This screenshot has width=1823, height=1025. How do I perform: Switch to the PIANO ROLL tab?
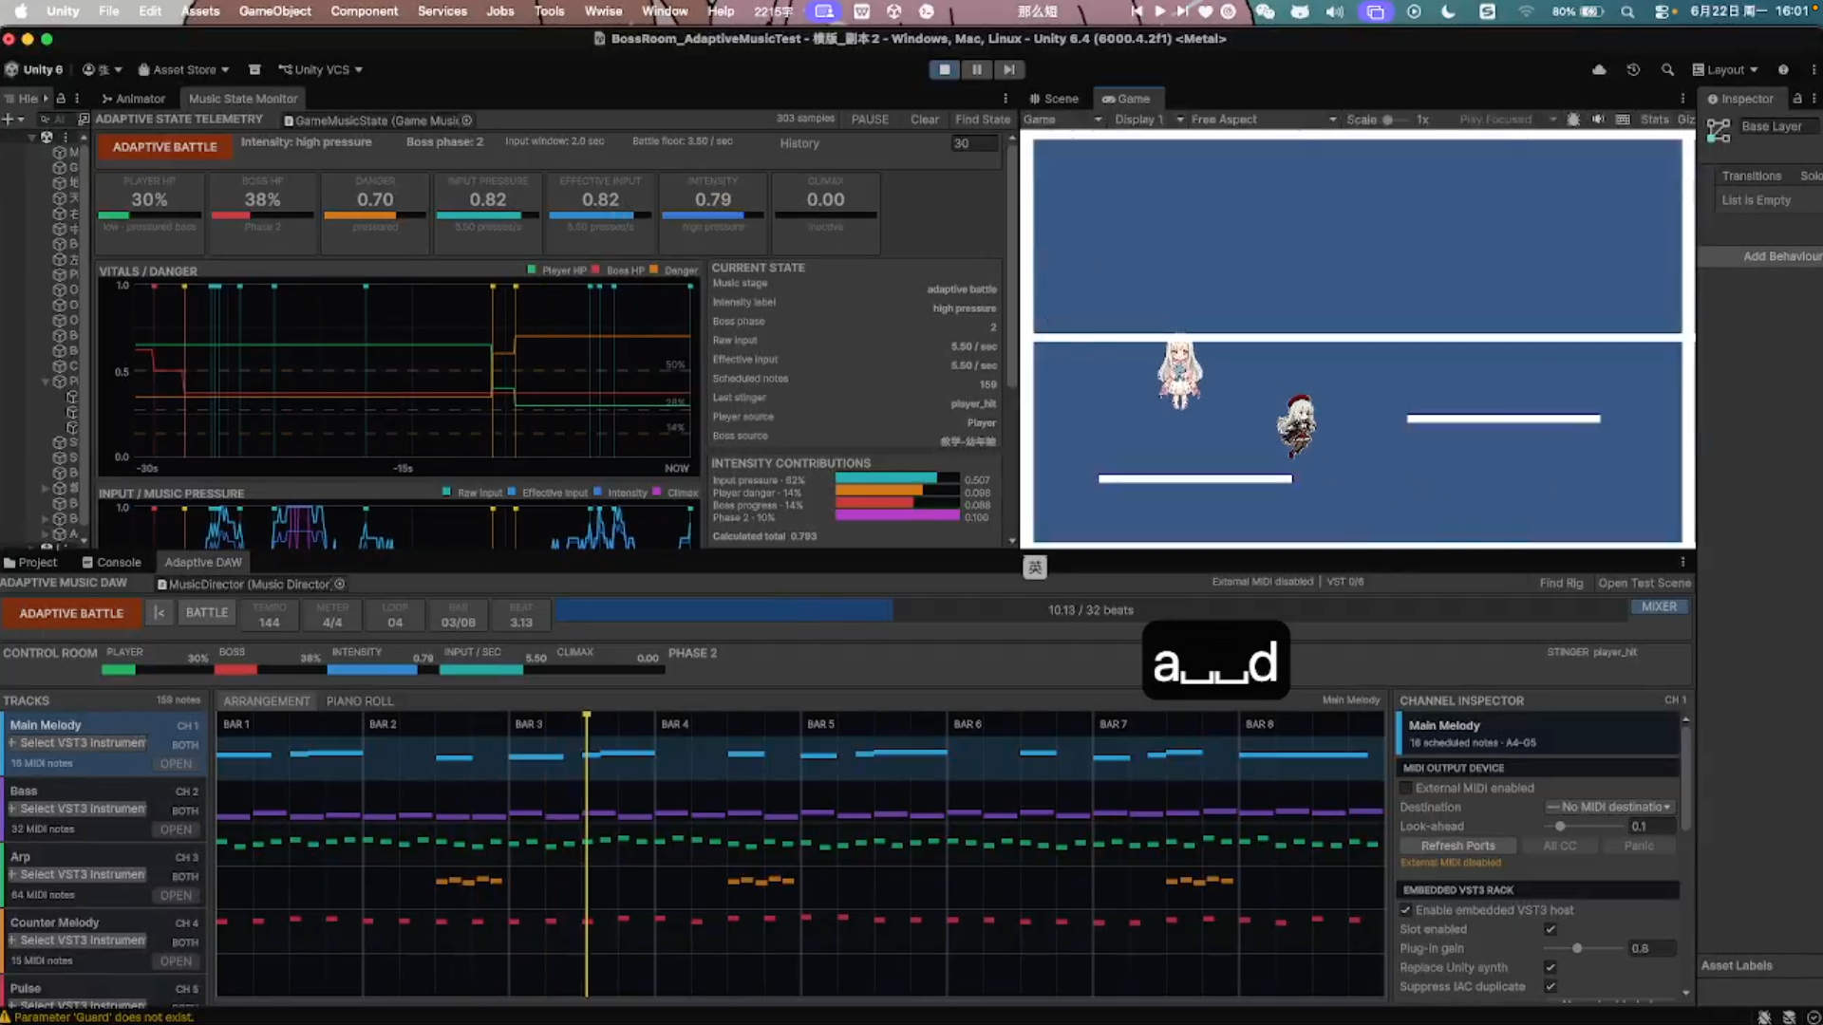point(360,700)
